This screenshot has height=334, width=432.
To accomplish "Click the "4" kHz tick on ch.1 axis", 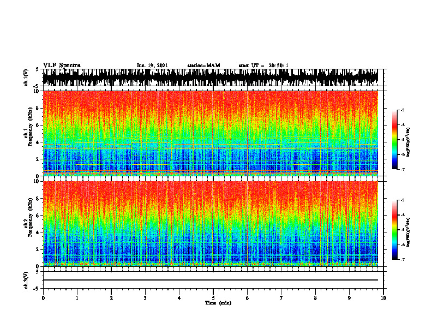I will (38, 142).
